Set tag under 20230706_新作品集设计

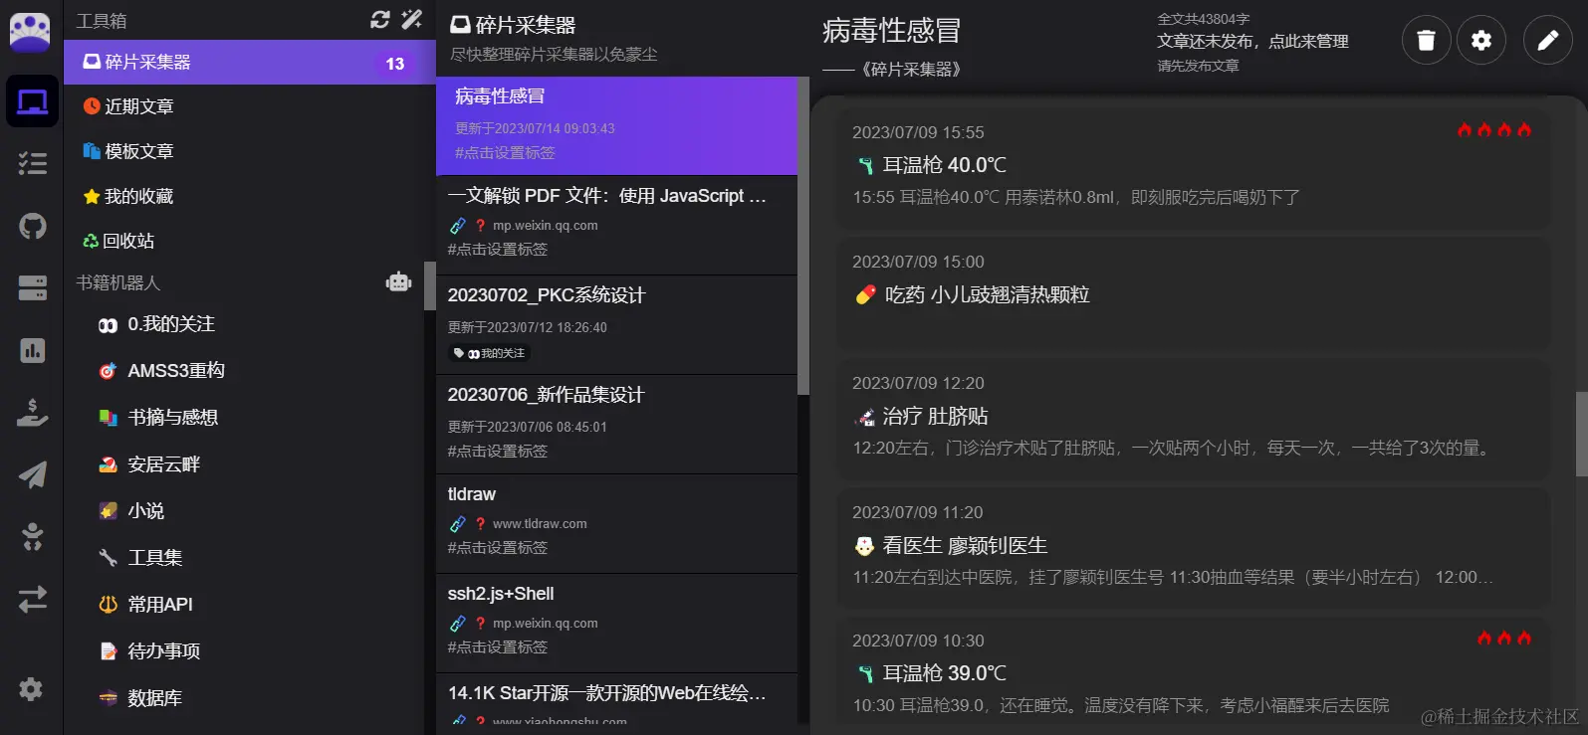pyautogui.click(x=497, y=451)
